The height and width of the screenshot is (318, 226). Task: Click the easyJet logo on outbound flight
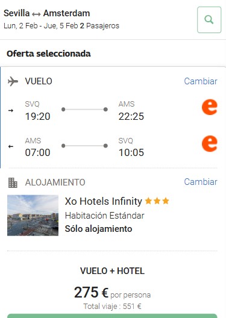[210, 107]
